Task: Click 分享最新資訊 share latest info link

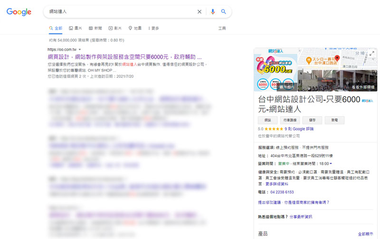Action: click(x=301, y=217)
